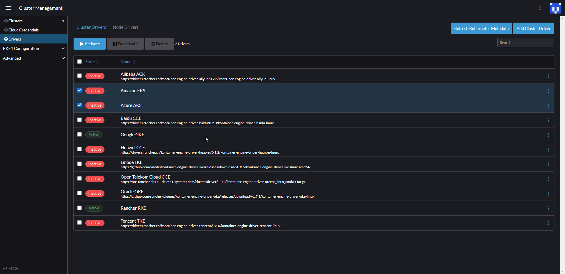Open the hamburger navigation menu
Image resolution: width=565 pixels, height=274 pixels.
point(8,8)
